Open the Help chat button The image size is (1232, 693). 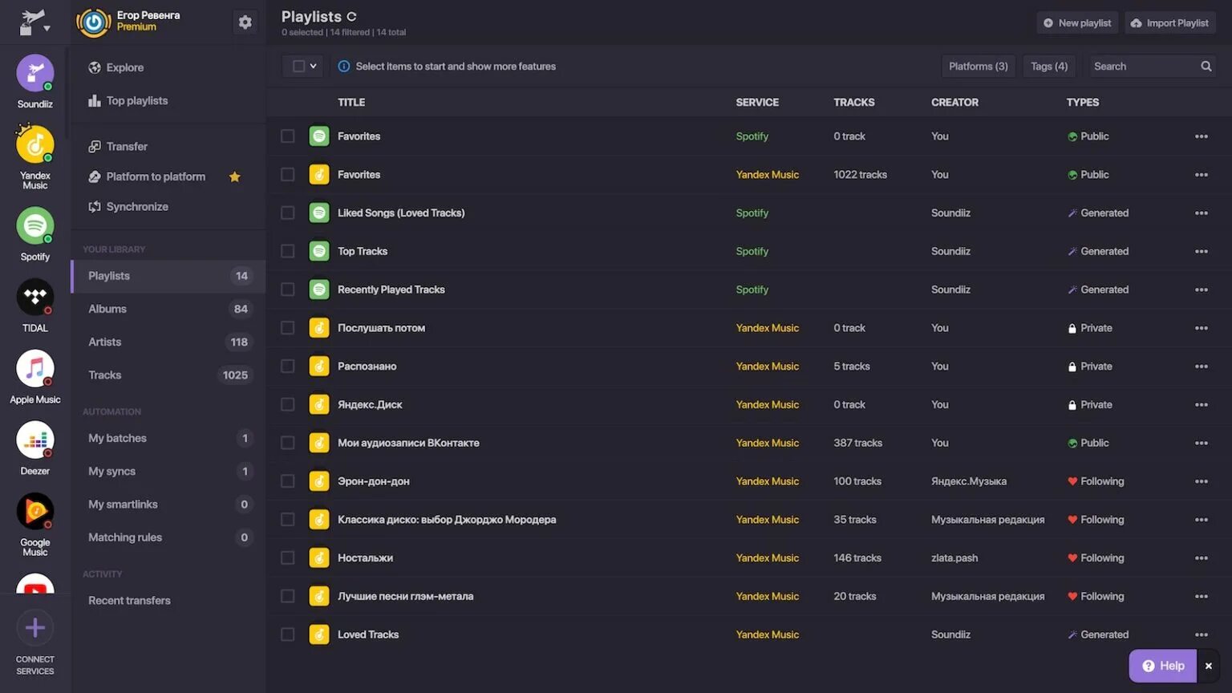1163,666
